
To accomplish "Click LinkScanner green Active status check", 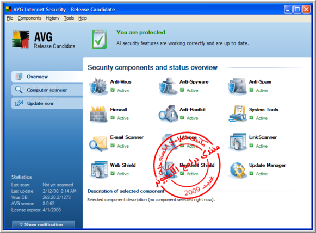I will pyautogui.click(x=251, y=146).
